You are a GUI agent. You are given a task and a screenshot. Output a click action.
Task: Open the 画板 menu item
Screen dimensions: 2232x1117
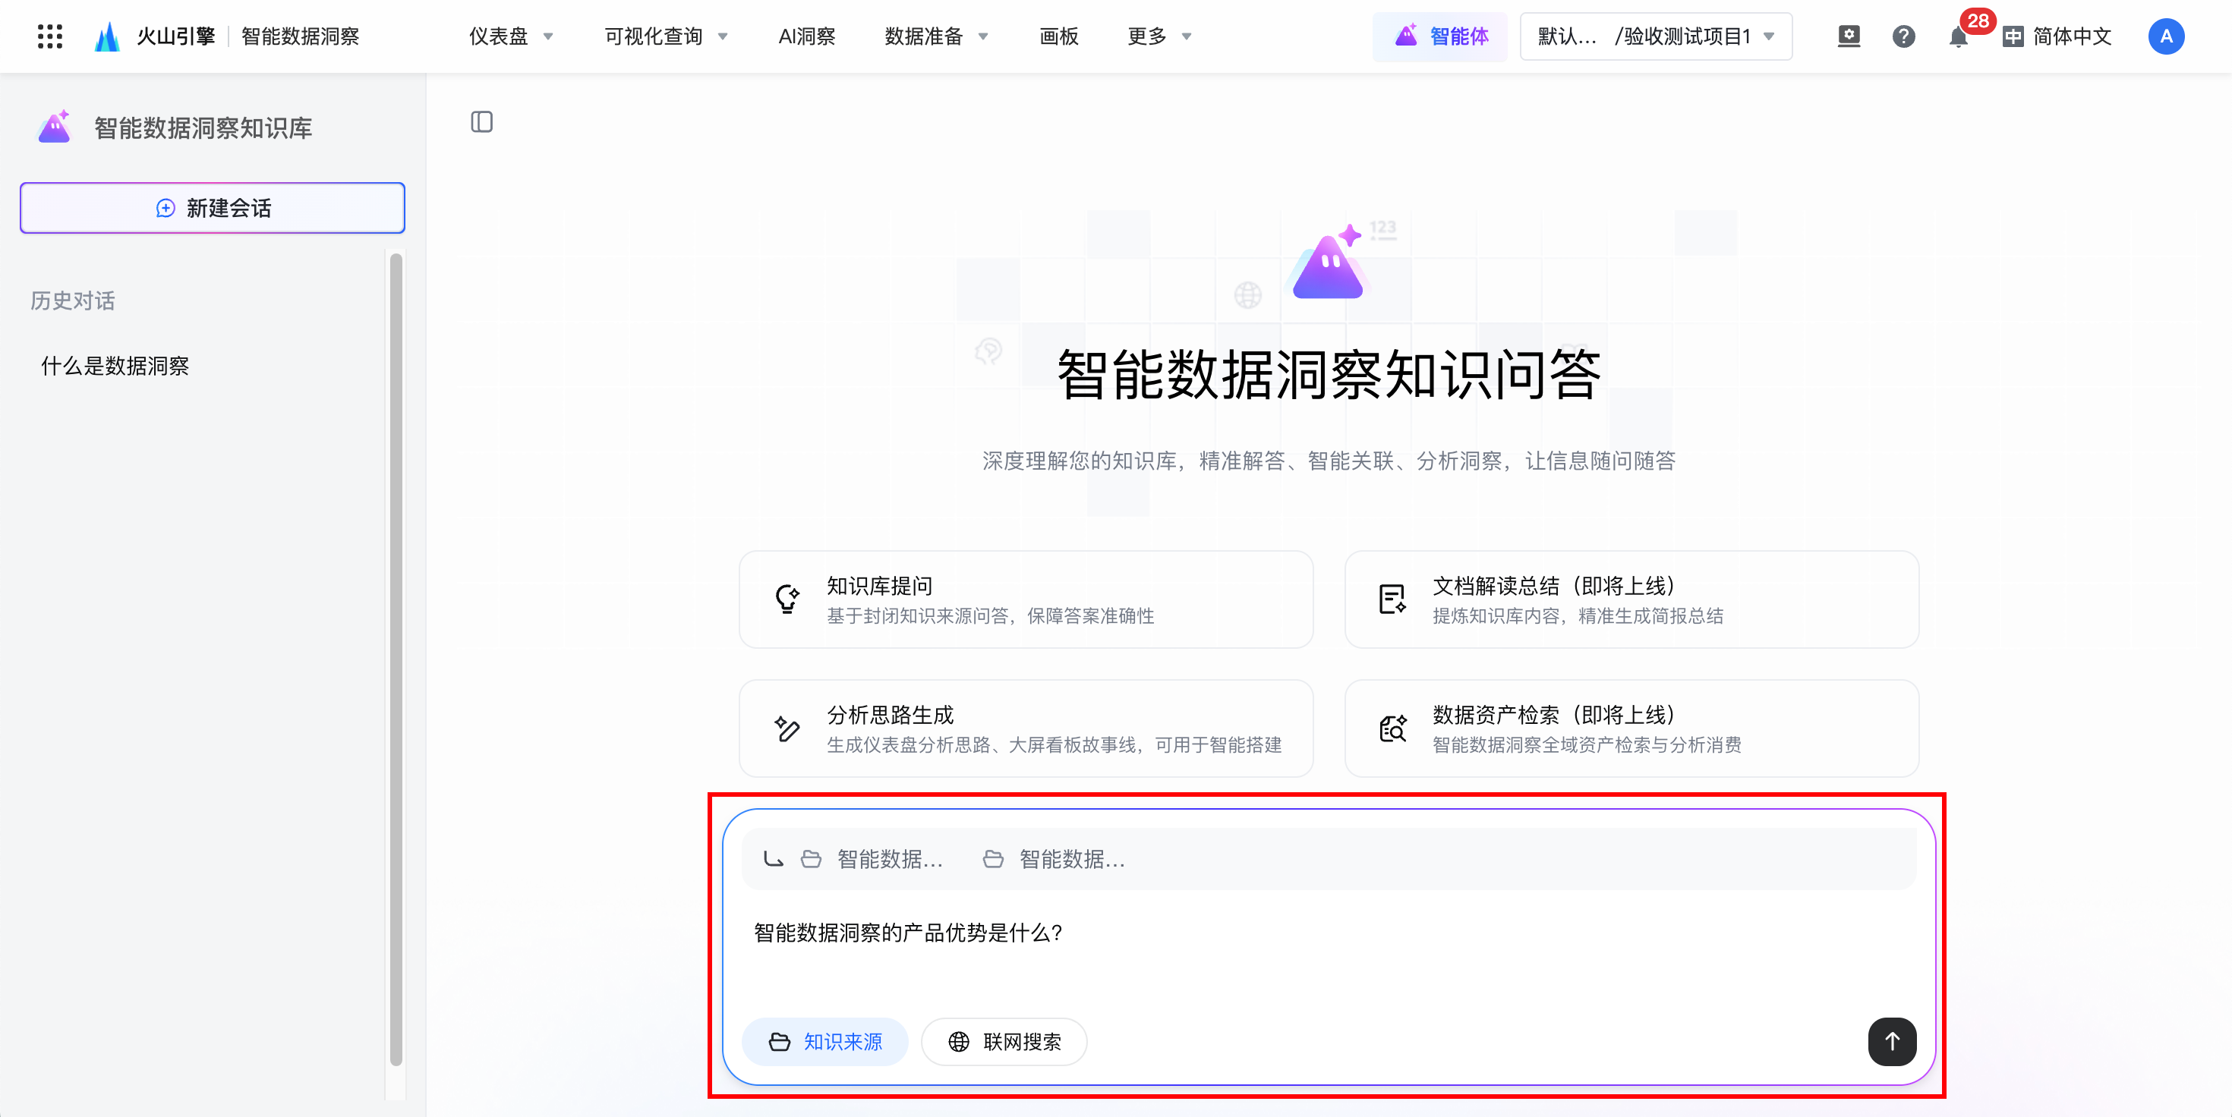tap(1058, 36)
